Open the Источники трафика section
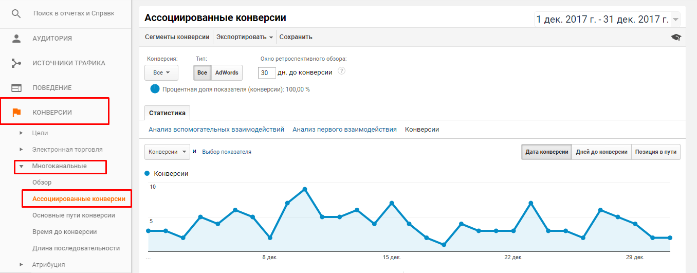 (69, 63)
